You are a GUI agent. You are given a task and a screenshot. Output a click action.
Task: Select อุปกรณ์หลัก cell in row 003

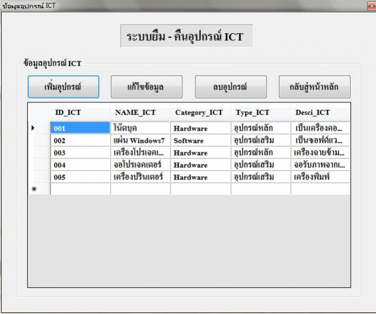(261, 152)
